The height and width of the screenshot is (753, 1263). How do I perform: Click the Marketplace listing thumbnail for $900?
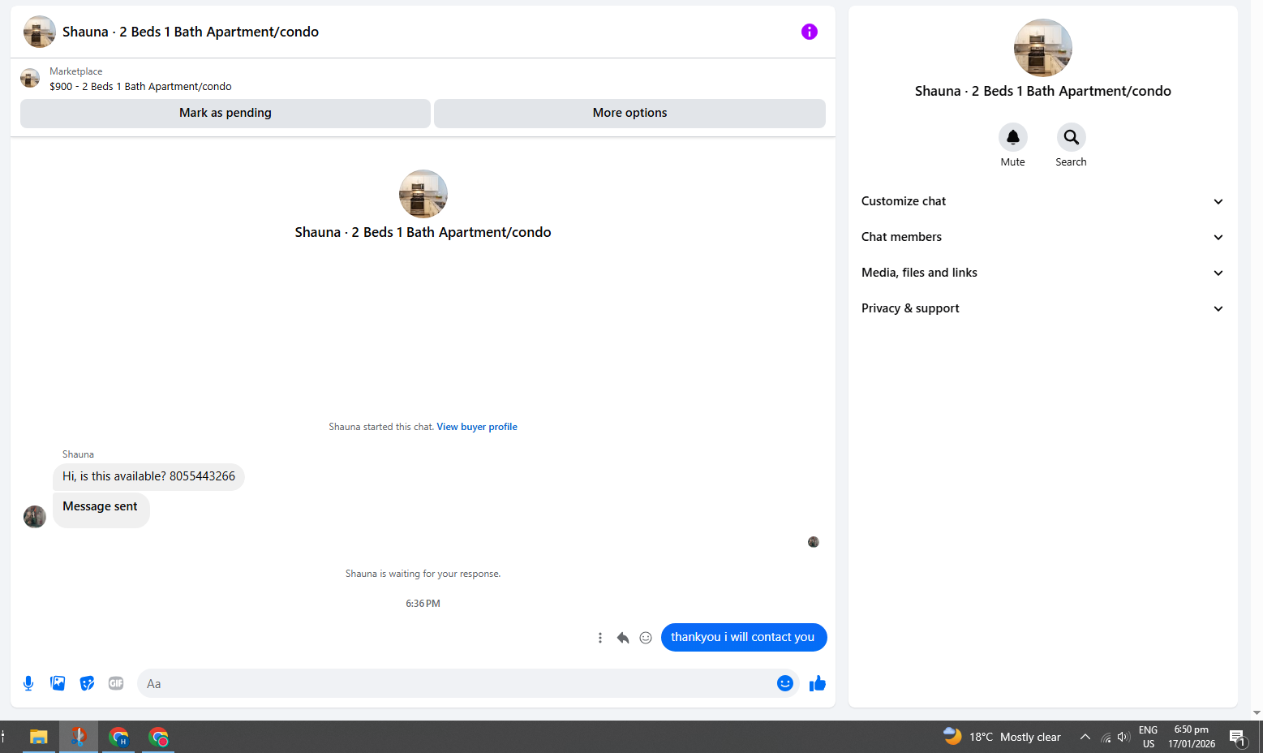[30, 78]
